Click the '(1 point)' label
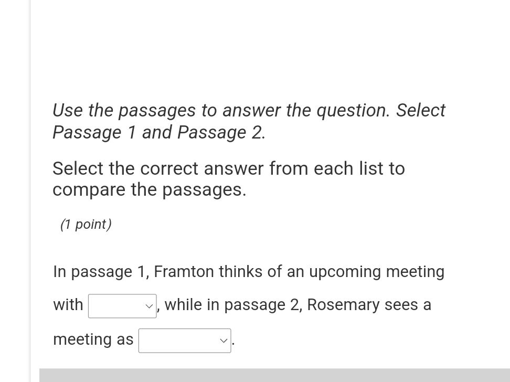Viewport: 510px width, 382px height. (86, 224)
